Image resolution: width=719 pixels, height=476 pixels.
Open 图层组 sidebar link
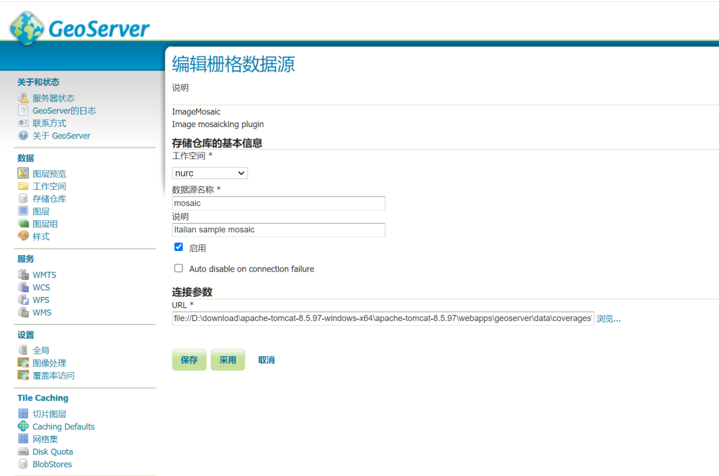pos(45,224)
